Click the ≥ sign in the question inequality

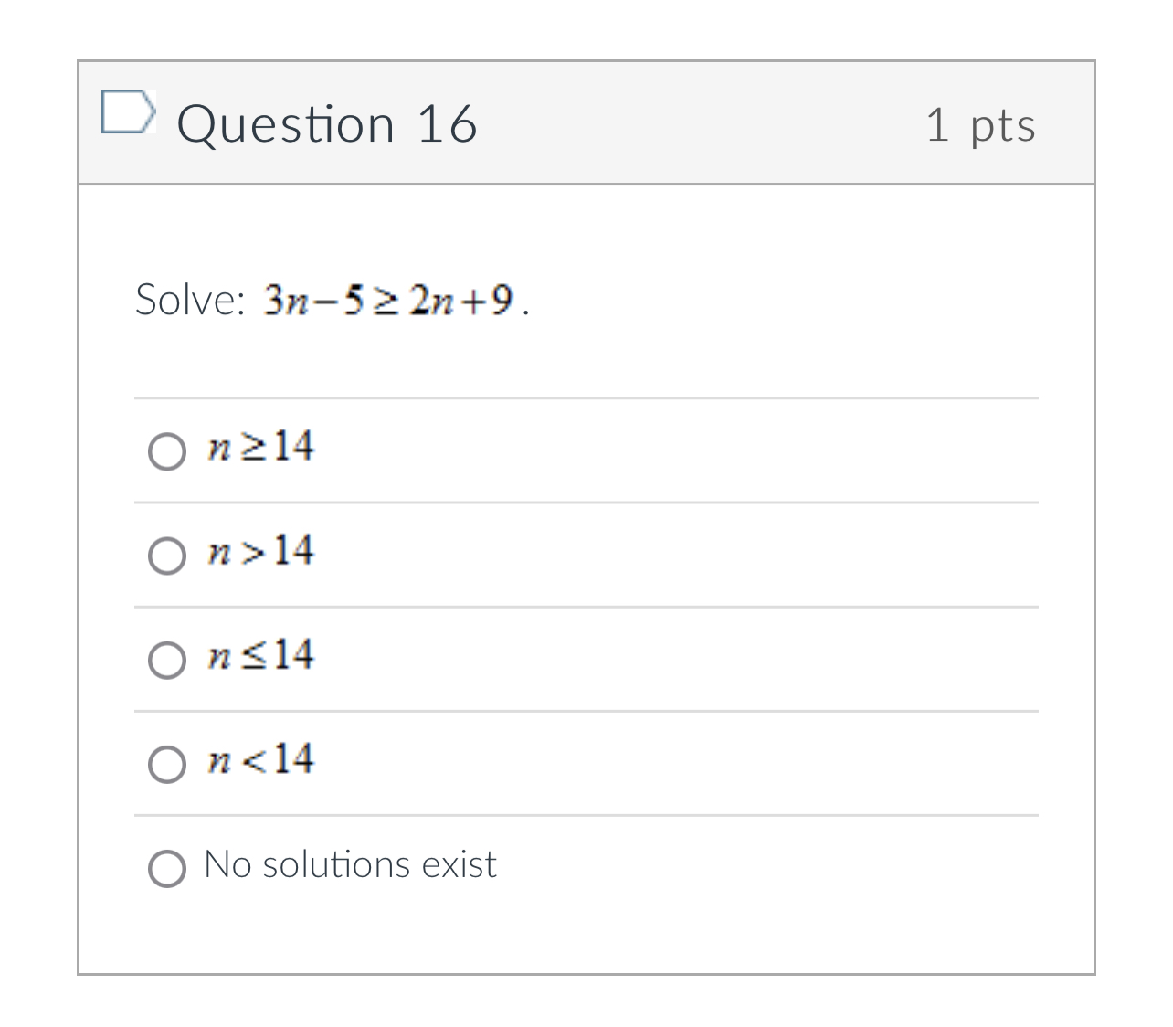pos(387,301)
